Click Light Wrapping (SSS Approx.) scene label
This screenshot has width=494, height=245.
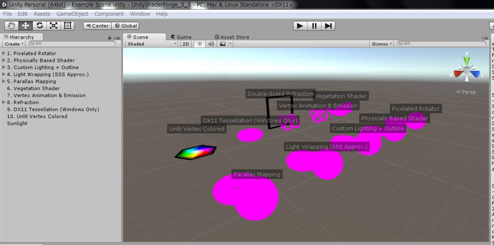pos(327,147)
